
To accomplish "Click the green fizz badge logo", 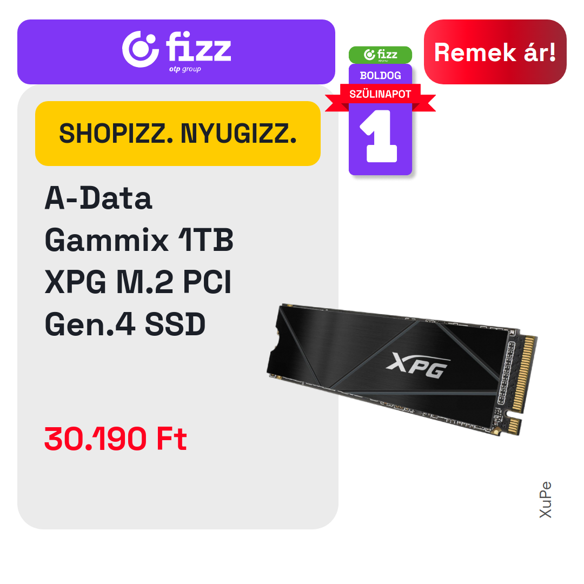I will (x=380, y=55).
